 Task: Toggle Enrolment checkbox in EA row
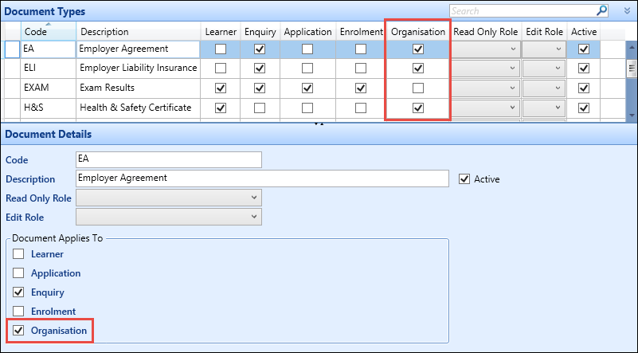(x=361, y=49)
